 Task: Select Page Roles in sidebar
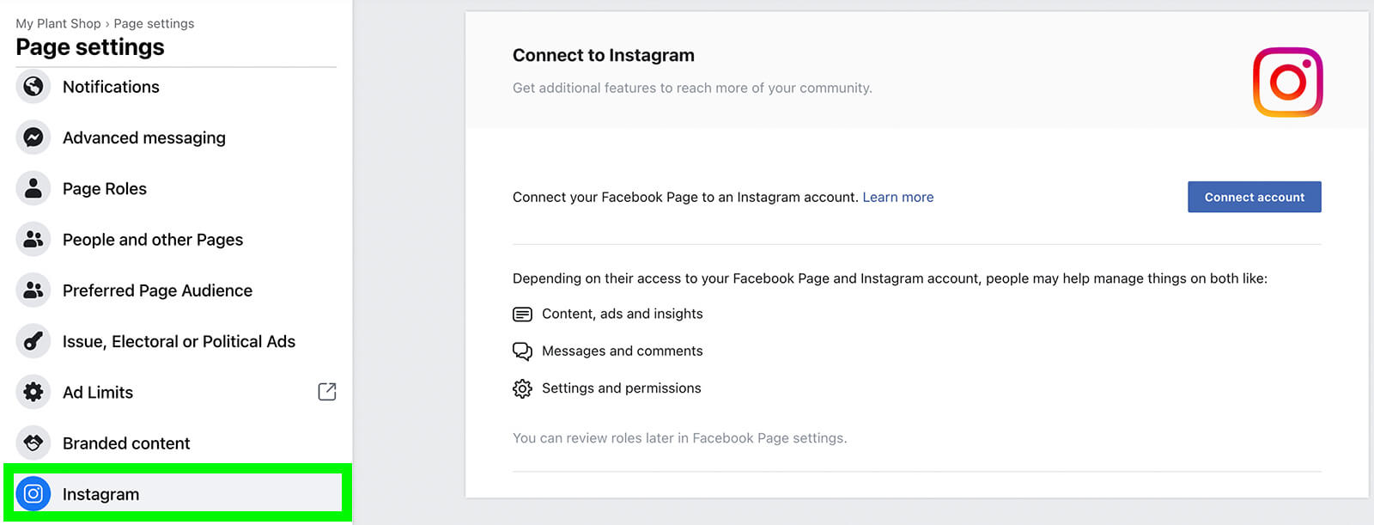pyautogui.click(x=105, y=189)
